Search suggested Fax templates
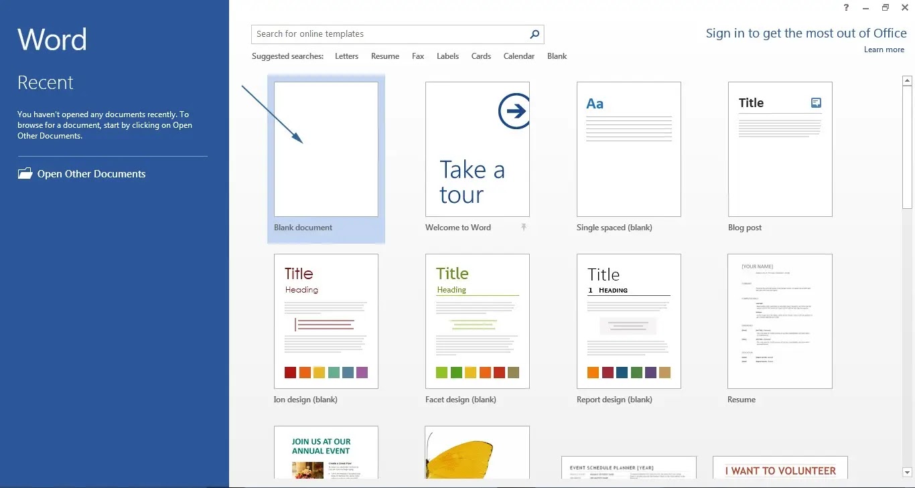The image size is (915, 488). (418, 56)
